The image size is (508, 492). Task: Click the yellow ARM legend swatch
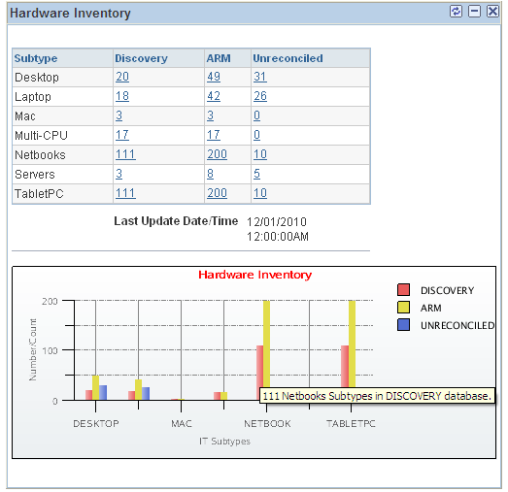[x=403, y=308]
